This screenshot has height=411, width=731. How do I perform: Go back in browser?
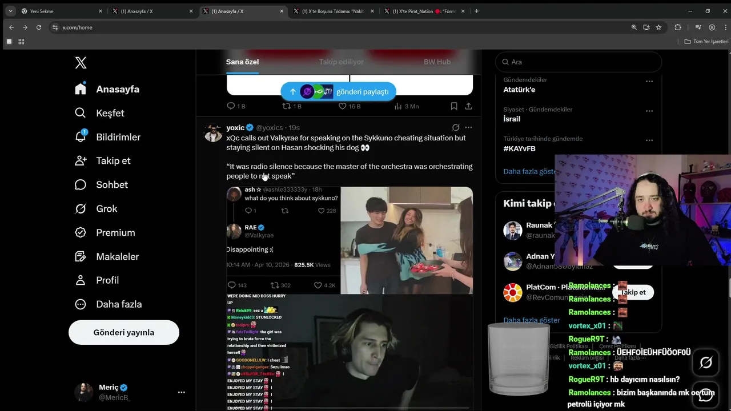pos(11,27)
